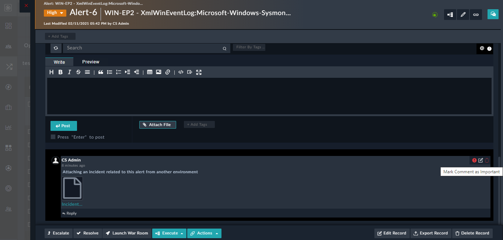The width and height of the screenshot is (503, 240).
Task: Mark CS Admin's comment as important
Action: coord(474,160)
